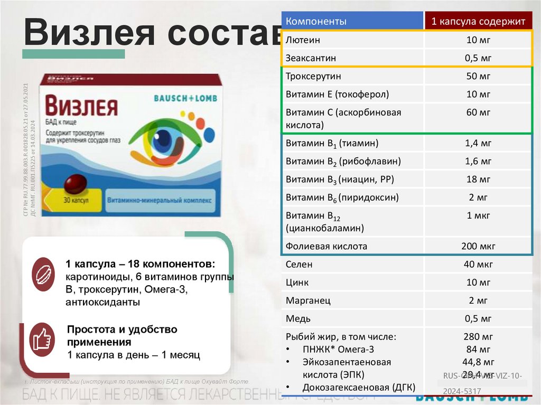Click the '30 капсул' label on the box
Viewport: 541px width, 405px height.
[x=76, y=200]
